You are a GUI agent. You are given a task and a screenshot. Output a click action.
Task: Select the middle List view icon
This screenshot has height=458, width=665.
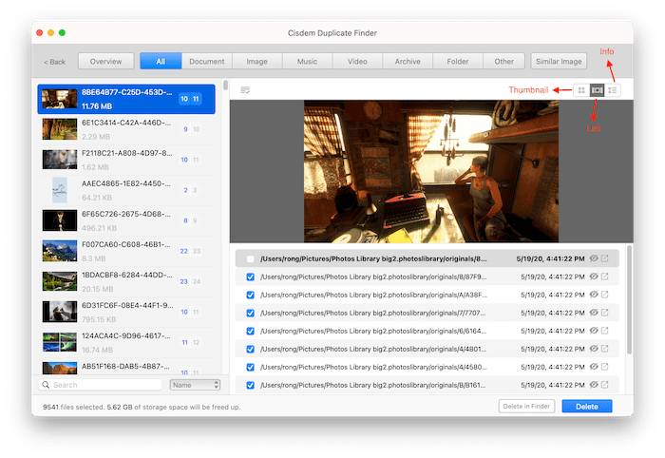(x=597, y=90)
